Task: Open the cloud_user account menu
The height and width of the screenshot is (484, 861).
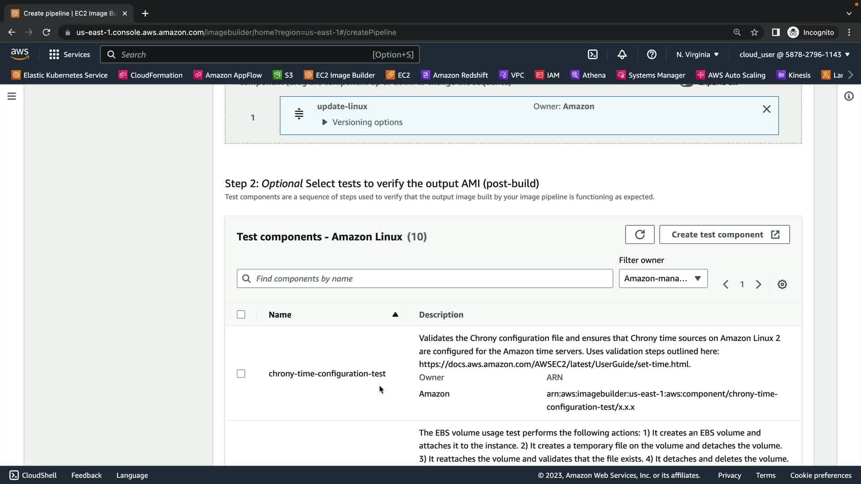Action: pyautogui.click(x=794, y=55)
